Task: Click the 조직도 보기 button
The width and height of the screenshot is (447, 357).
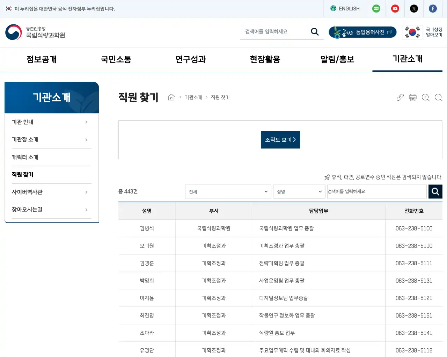Action: (280, 140)
